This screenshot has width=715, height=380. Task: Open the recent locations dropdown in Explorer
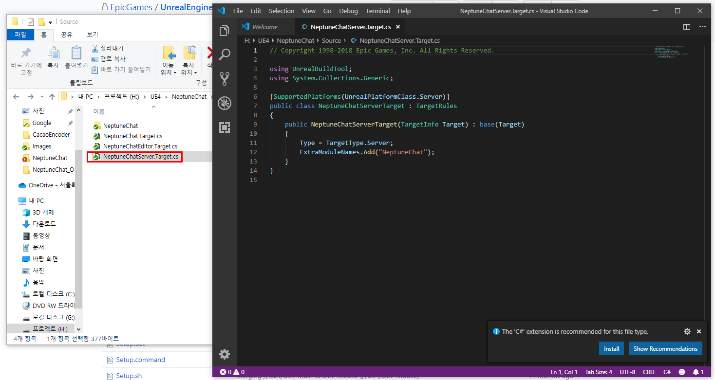(42, 97)
